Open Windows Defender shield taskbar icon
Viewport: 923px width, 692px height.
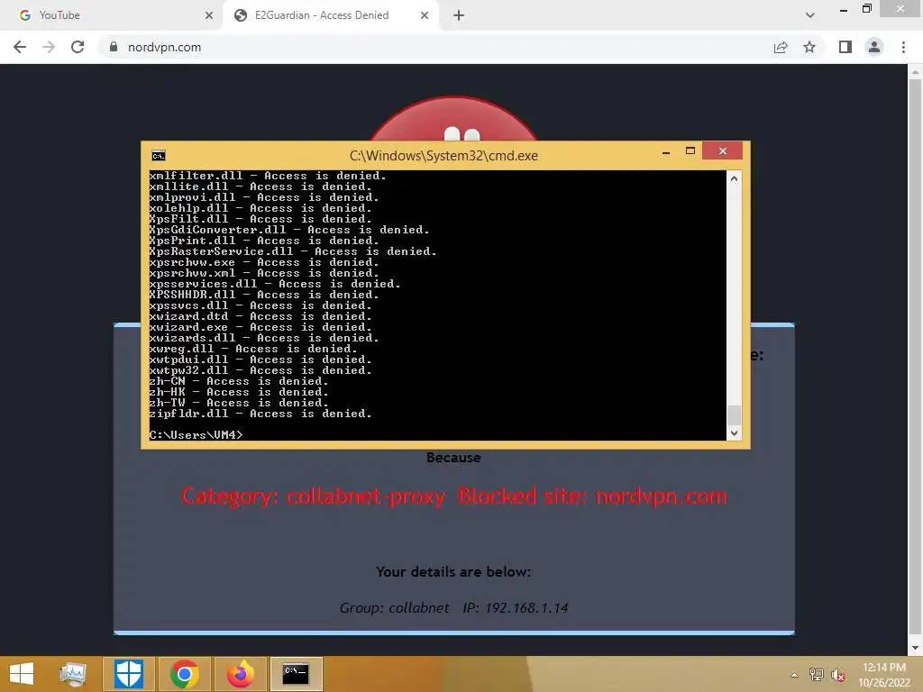[128, 674]
